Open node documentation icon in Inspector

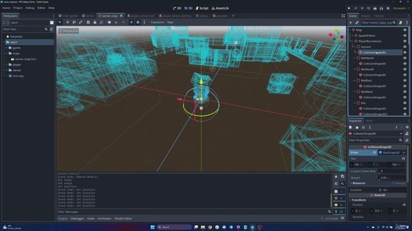[x=407, y=133]
